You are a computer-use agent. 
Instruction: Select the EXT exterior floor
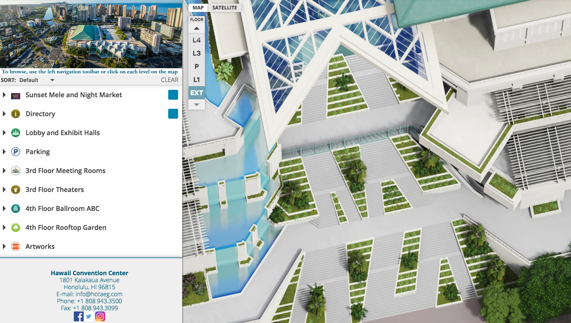197,93
